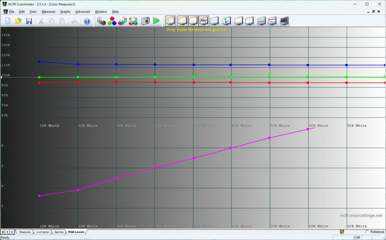Save measures with the floppy disk icon
386x240 pixels.
[x=29, y=21]
